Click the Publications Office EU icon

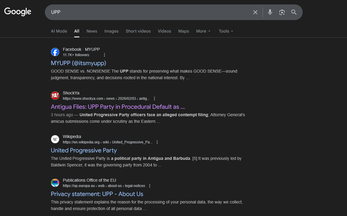(x=55, y=183)
